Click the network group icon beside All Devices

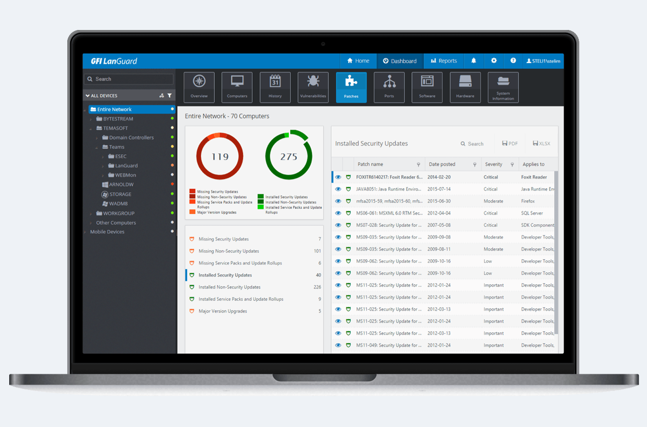coord(162,96)
